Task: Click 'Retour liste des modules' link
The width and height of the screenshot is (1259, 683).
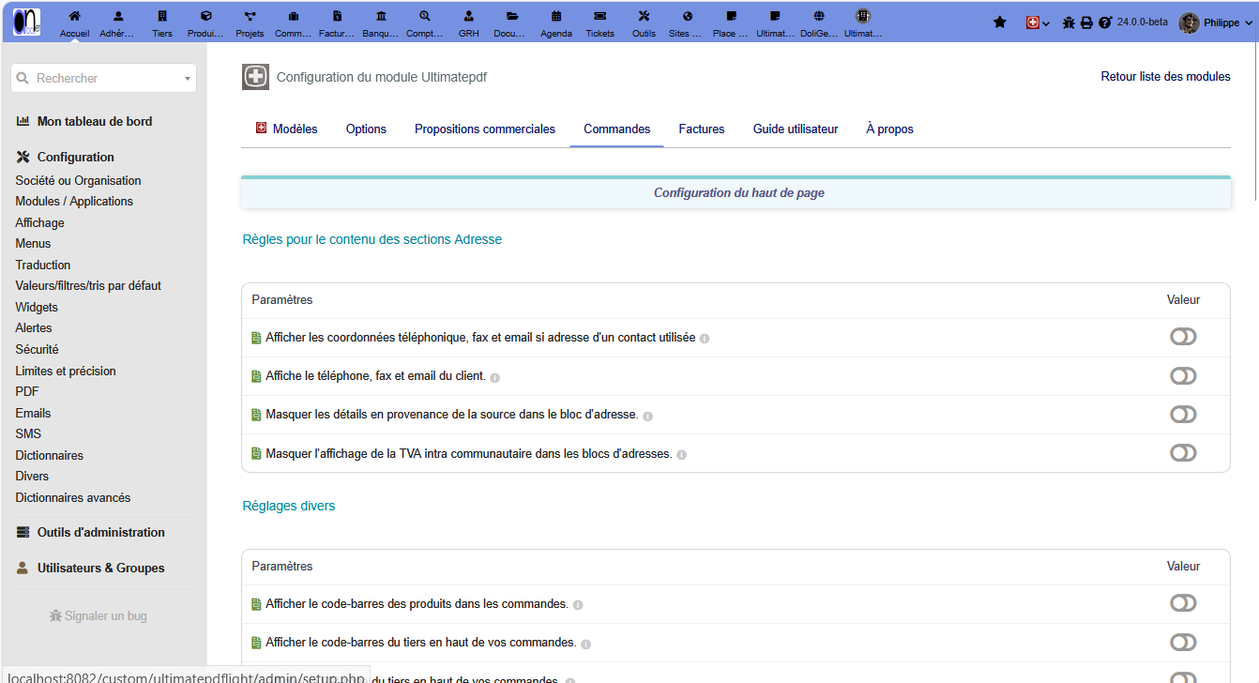Action: click(x=1165, y=77)
